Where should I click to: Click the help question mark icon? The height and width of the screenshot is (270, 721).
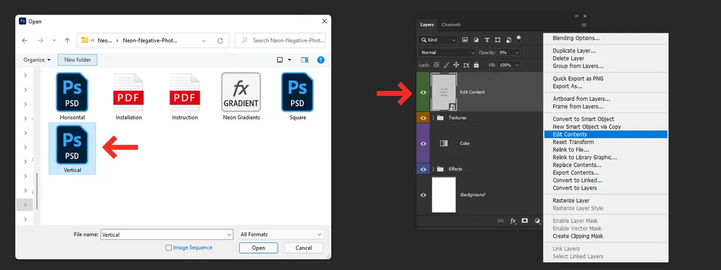click(x=321, y=60)
